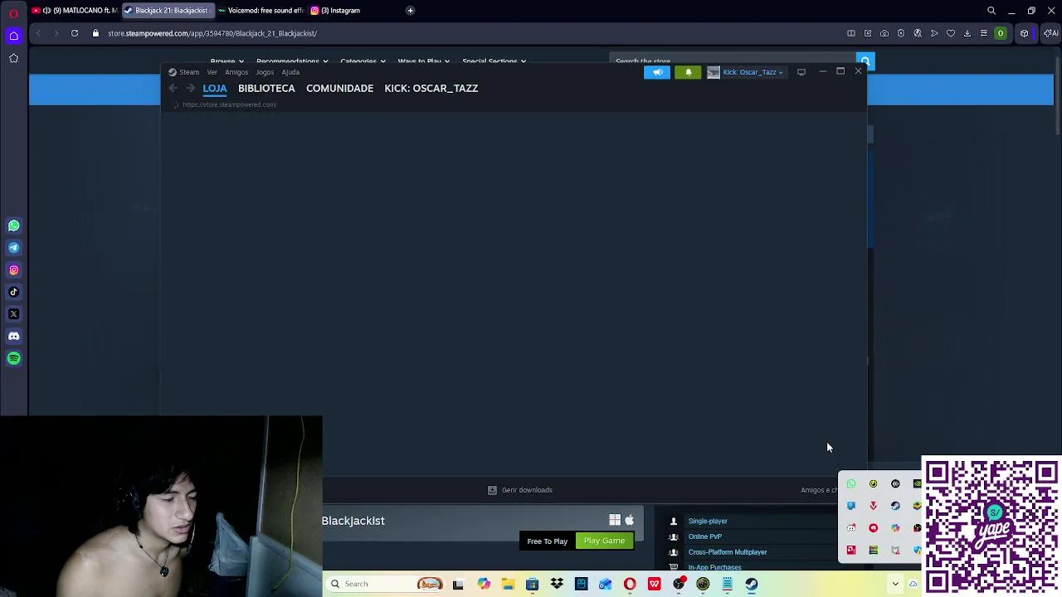Go forward in Steam client navigation
Image resolution: width=1062 pixels, height=597 pixels.
(190, 88)
